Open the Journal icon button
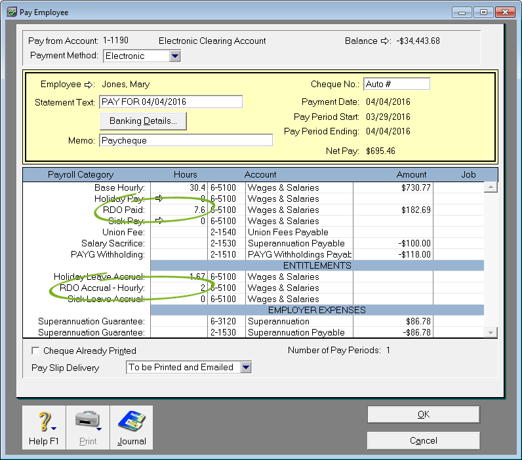 131,427
